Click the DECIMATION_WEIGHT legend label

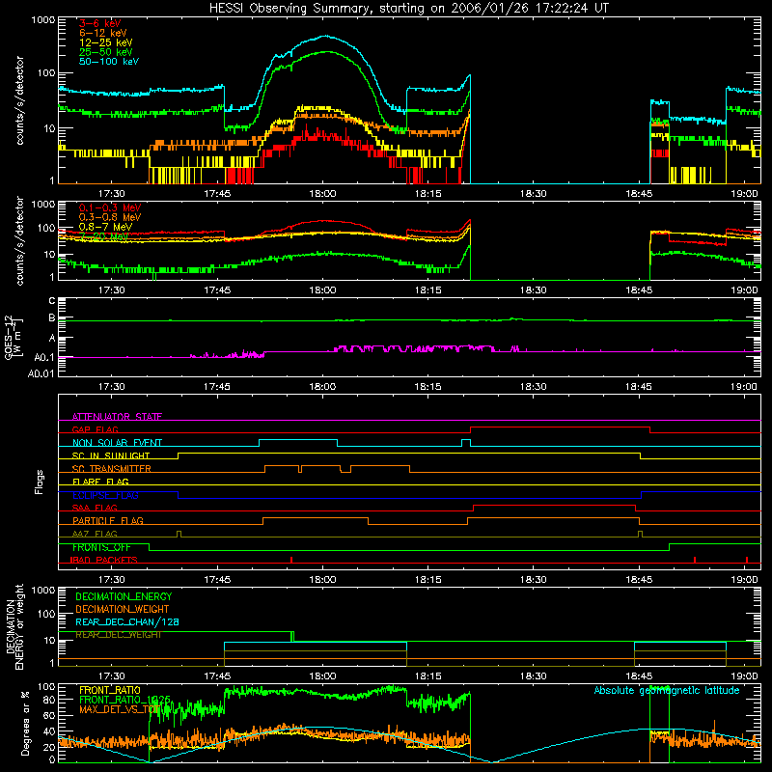tap(123, 609)
